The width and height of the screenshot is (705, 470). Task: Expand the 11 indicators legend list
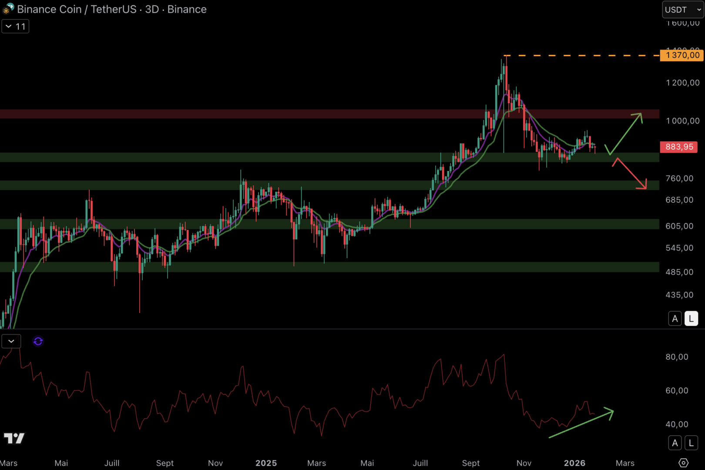tap(15, 27)
